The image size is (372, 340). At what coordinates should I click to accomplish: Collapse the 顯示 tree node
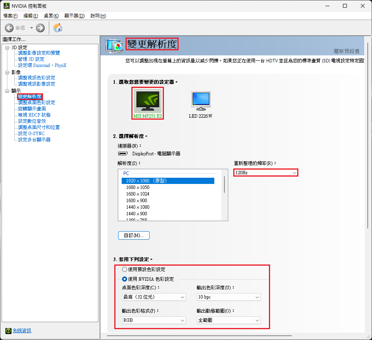(7, 91)
